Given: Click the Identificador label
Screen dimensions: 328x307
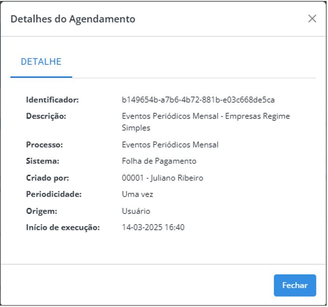Looking at the screenshot, I should tap(52, 100).
